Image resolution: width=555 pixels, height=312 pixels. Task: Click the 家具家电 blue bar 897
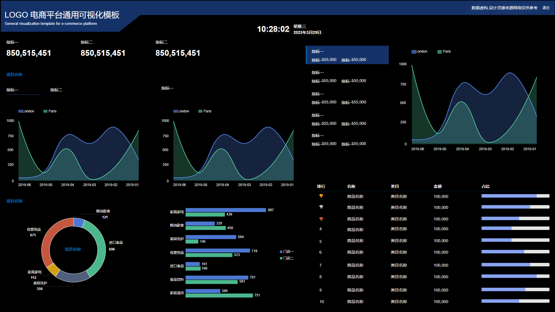[x=225, y=210]
